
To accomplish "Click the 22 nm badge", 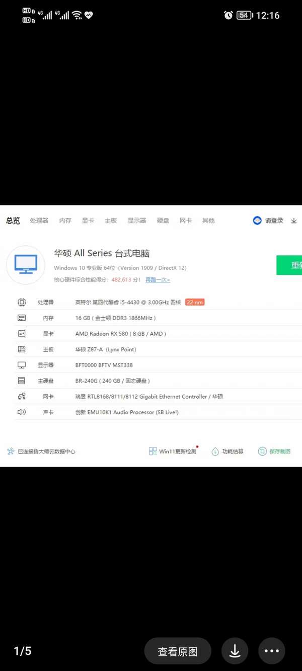I will coord(195,302).
